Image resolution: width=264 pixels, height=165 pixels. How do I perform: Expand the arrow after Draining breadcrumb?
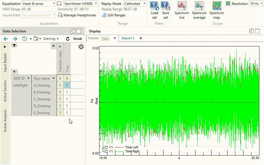[58, 39]
